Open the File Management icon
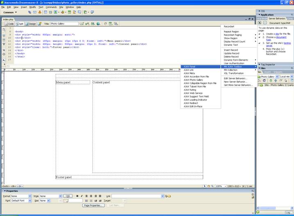The height and width of the screenshot is (216, 294). 93,24
